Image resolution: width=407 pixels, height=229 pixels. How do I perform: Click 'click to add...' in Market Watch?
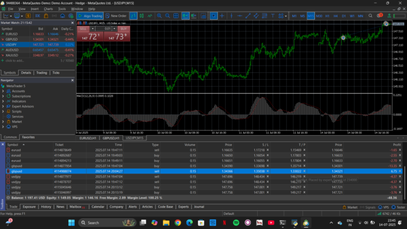click(15, 61)
